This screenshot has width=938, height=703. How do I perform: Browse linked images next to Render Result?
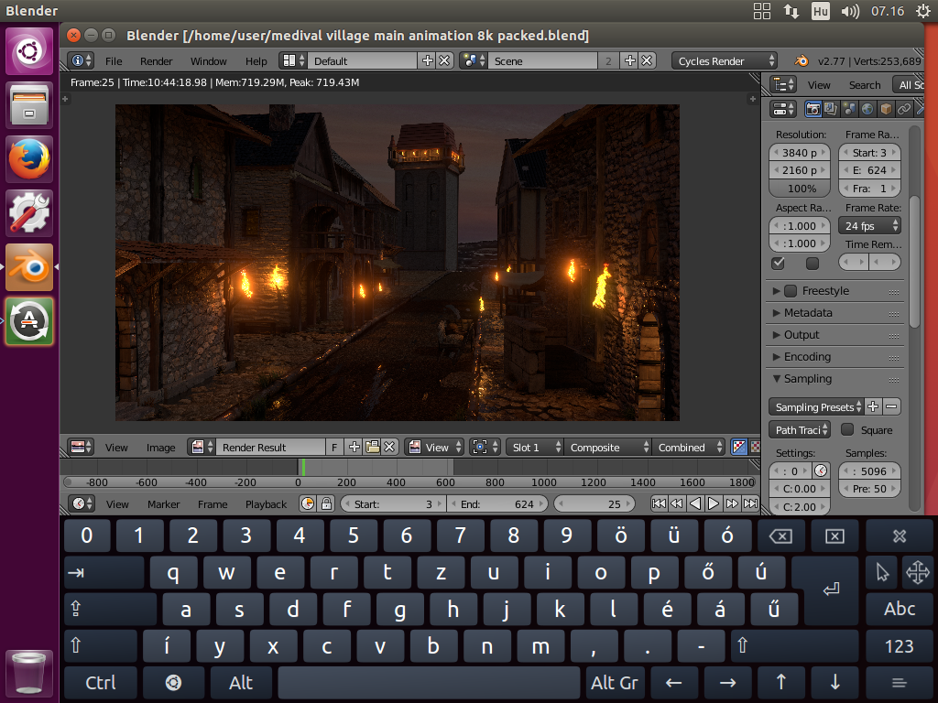pyautogui.click(x=202, y=447)
